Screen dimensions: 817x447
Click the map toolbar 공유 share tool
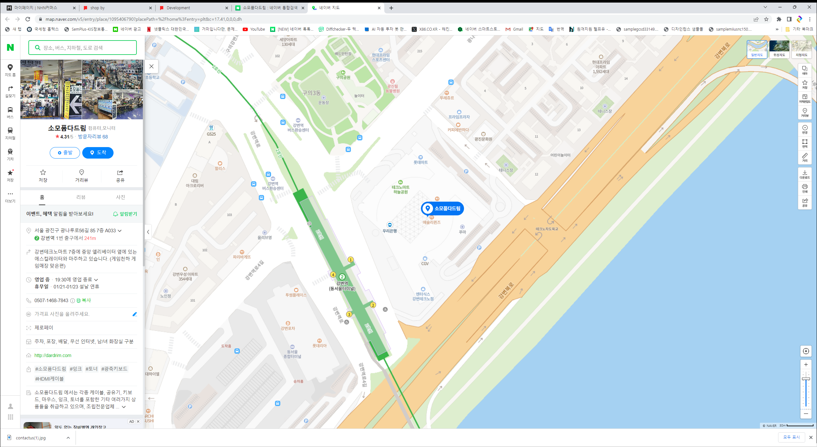click(805, 203)
